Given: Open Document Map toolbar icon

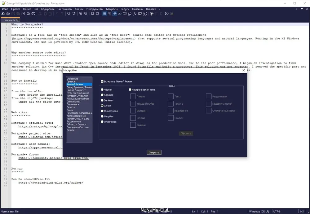Looking at the screenshot, I should (x=125, y=14).
